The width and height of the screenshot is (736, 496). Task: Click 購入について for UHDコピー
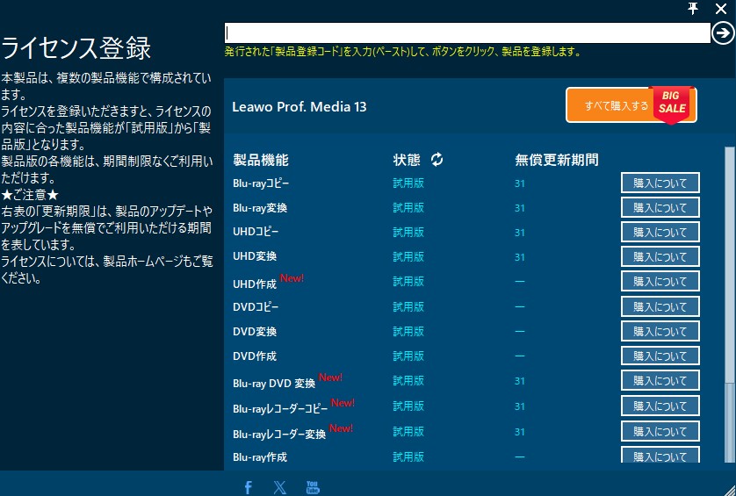tap(660, 232)
